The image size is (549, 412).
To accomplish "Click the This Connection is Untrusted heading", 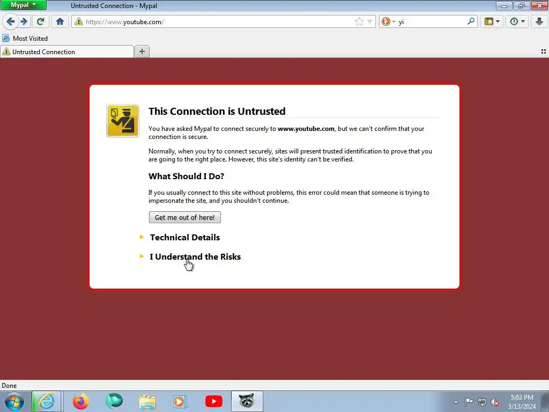I will 217,111.
